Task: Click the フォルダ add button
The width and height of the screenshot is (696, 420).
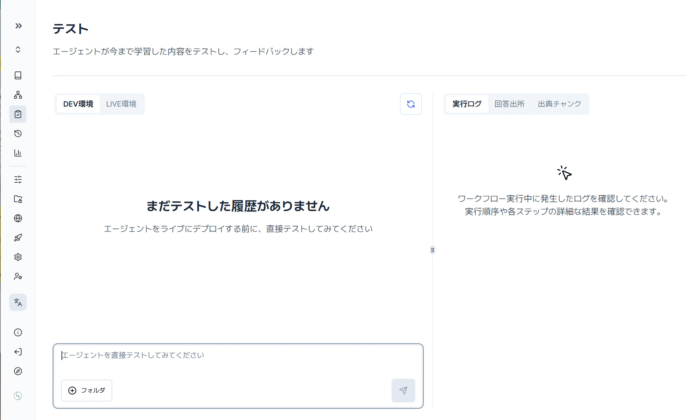Action: pyautogui.click(x=87, y=391)
